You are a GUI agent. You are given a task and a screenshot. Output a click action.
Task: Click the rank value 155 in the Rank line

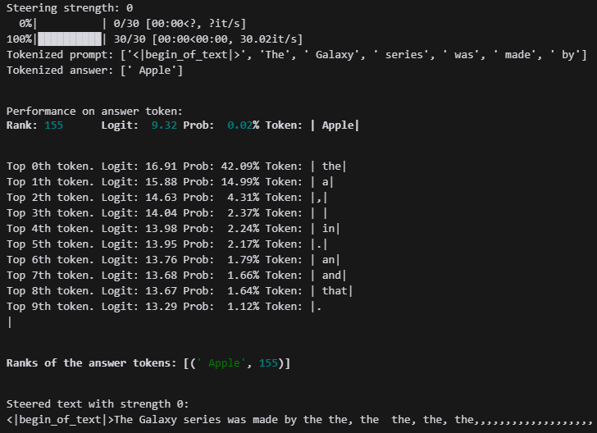click(x=53, y=125)
